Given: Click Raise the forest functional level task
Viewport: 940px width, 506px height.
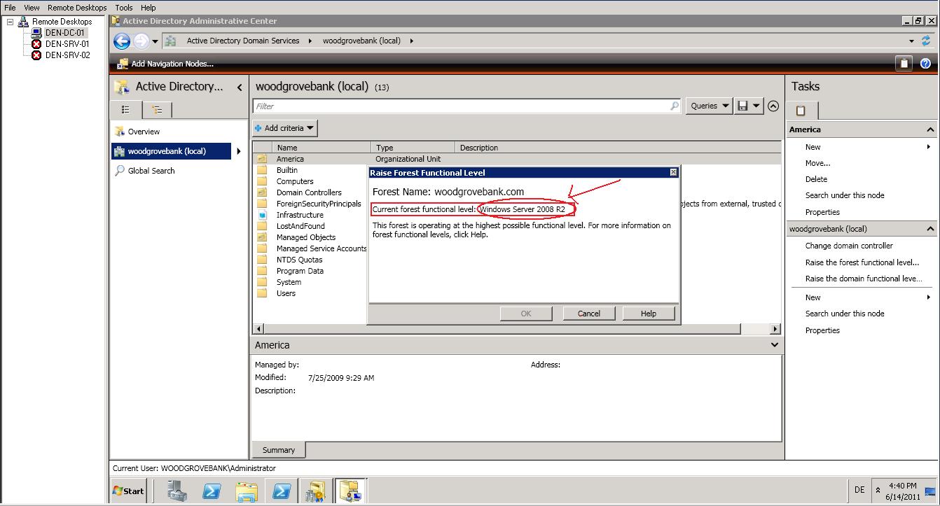Looking at the screenshot, I should (862, 262).
